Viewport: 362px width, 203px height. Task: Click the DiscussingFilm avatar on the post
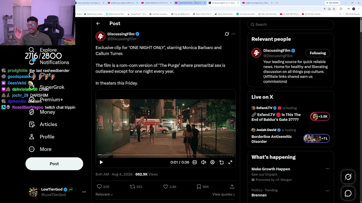(100, 36)
